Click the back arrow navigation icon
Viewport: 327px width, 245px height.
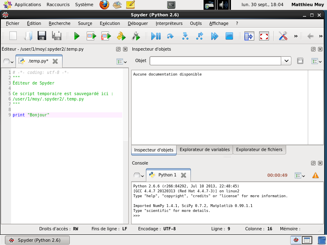(310, 36)
